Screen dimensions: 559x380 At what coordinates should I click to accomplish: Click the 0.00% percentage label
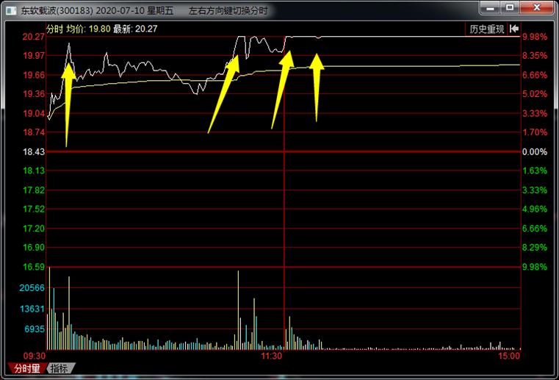click(x=535, y=151)
